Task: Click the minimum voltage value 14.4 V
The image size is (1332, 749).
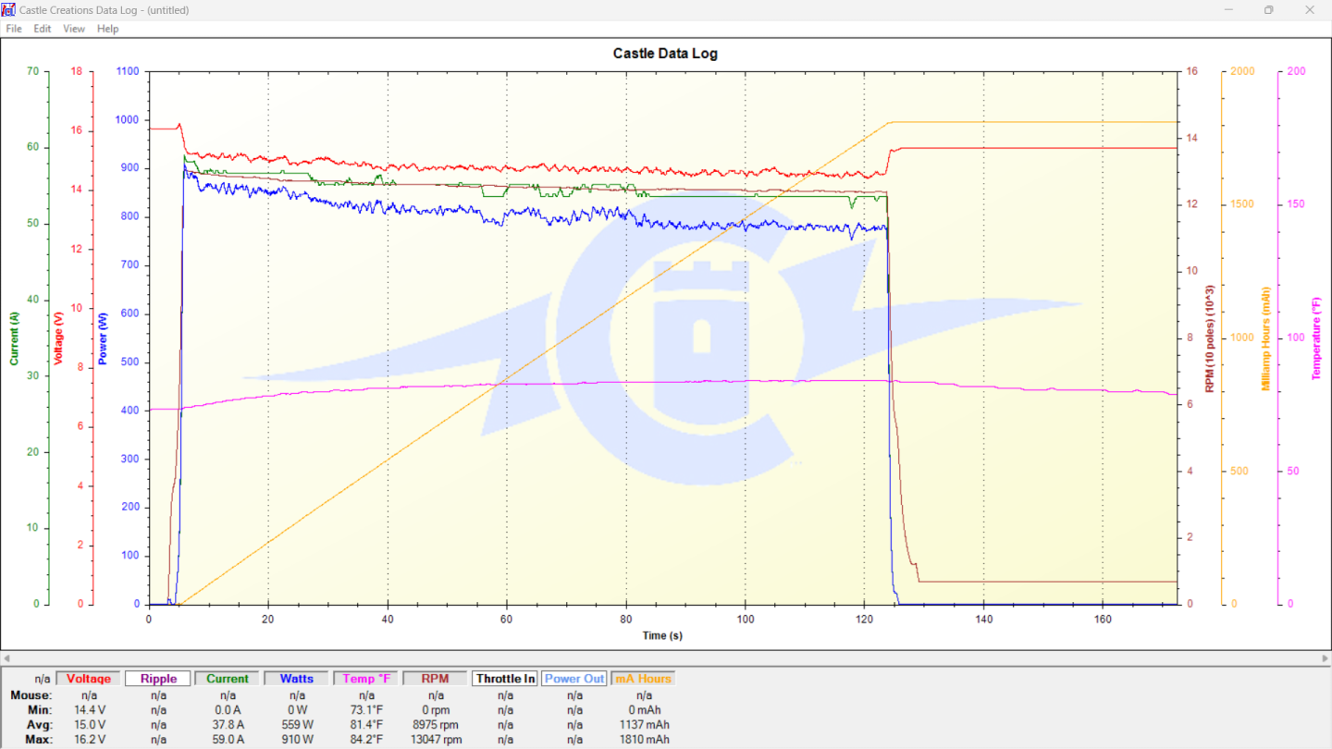Action: tap(90, 710)
